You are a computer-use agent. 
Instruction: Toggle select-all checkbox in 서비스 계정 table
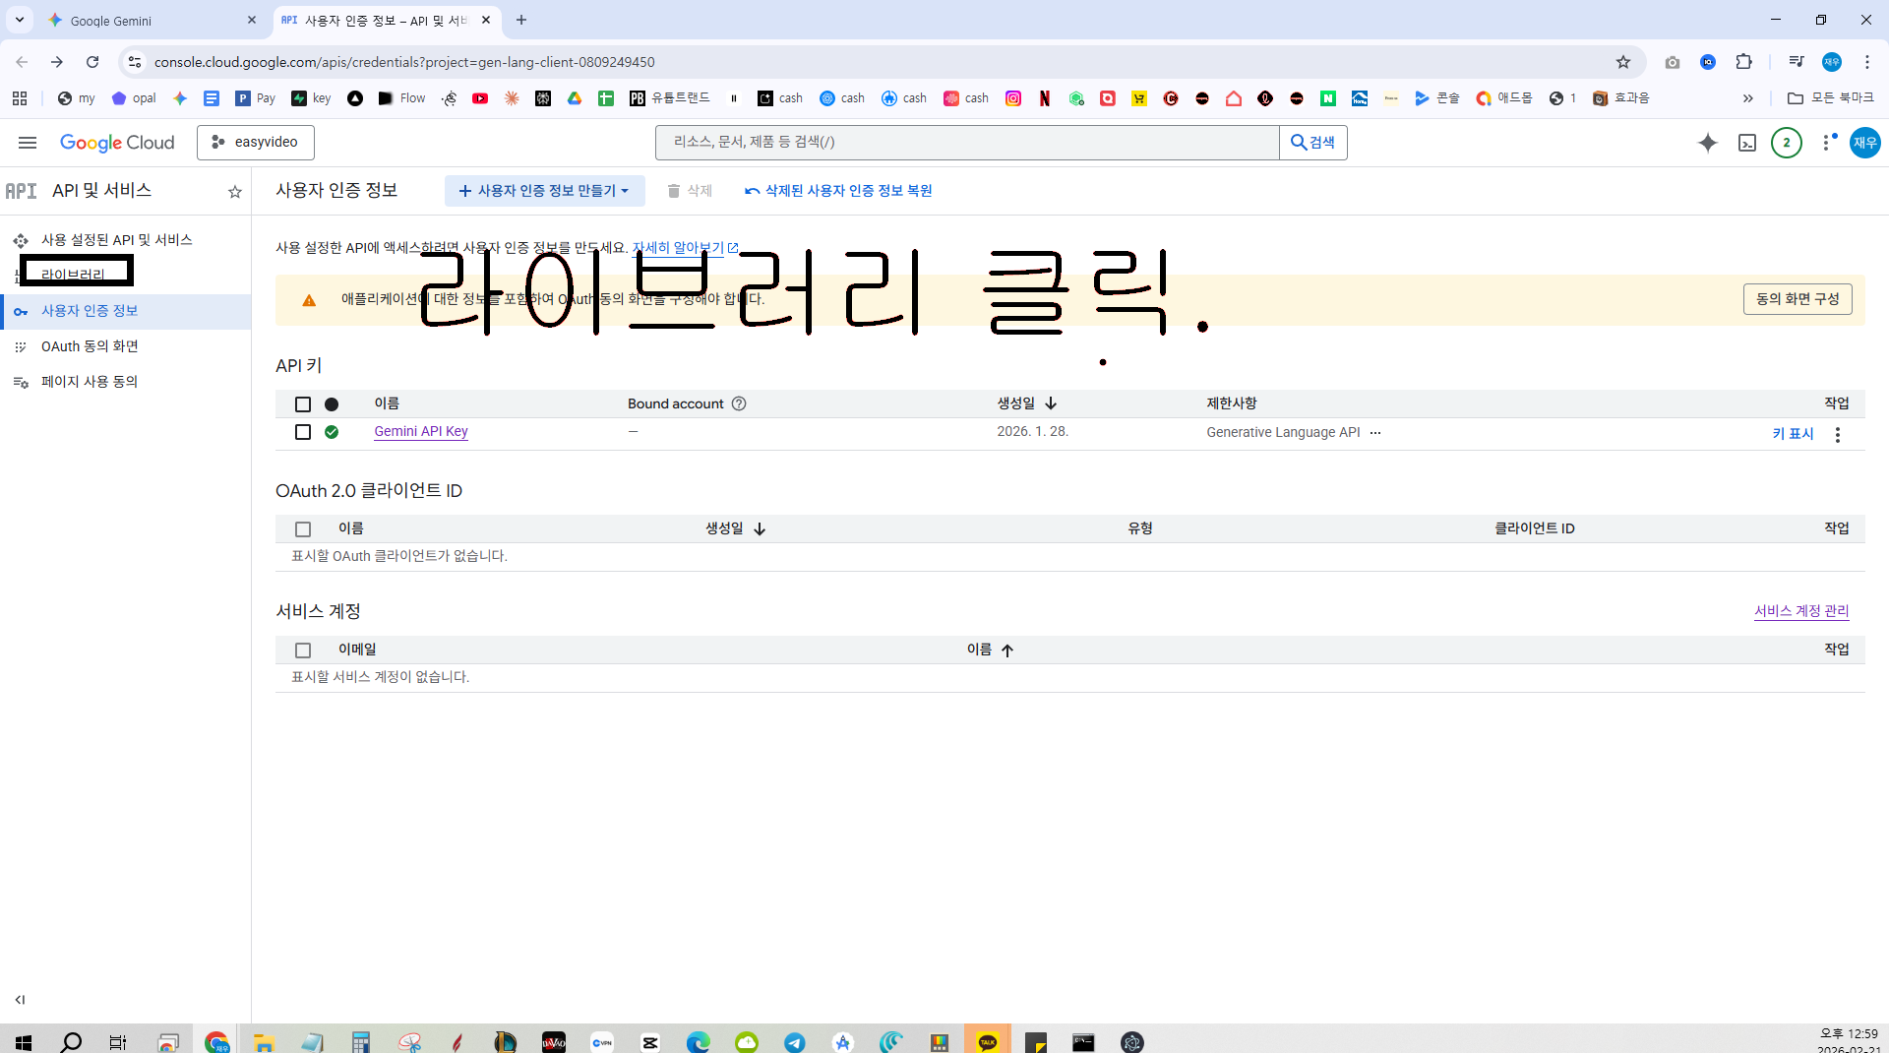(303, 650)
